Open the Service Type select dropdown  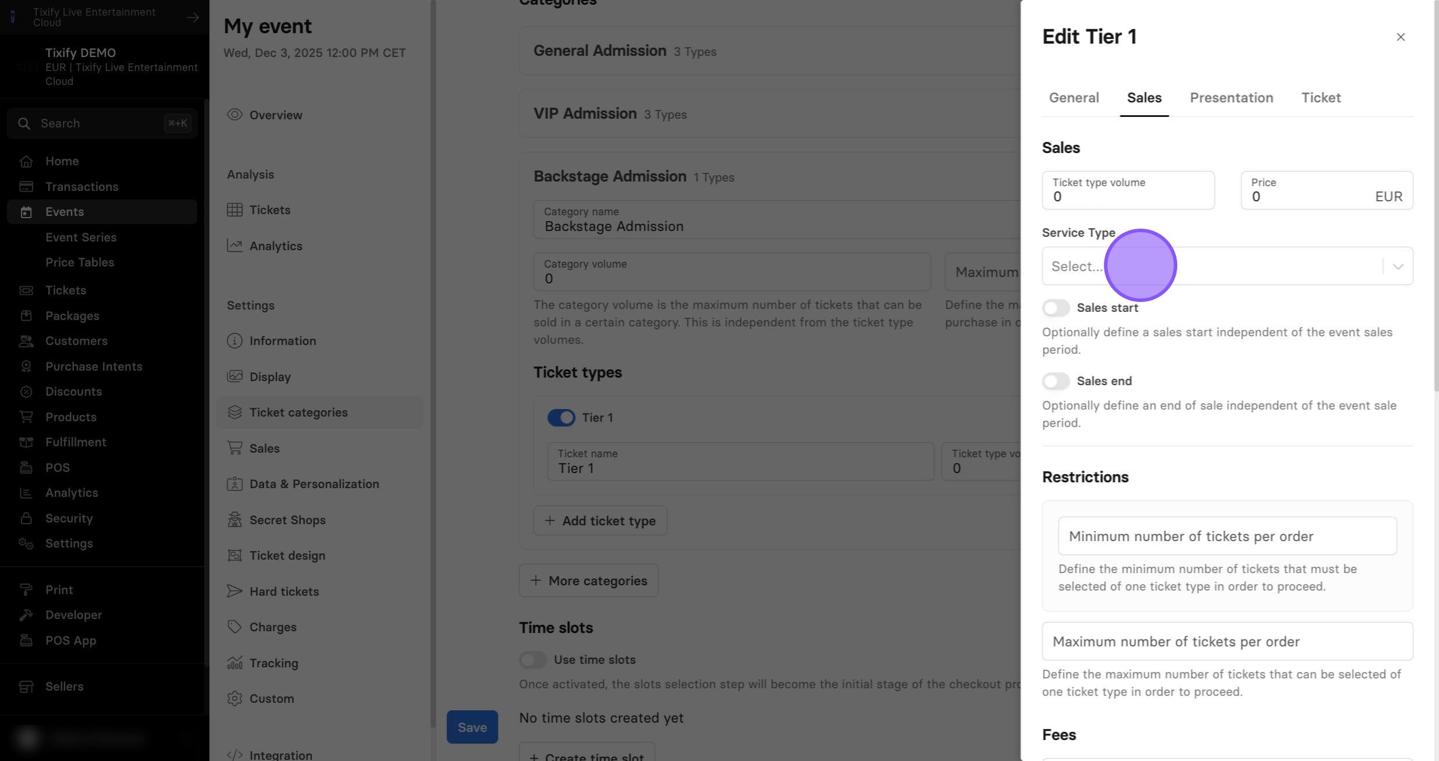pos(1227,266)
